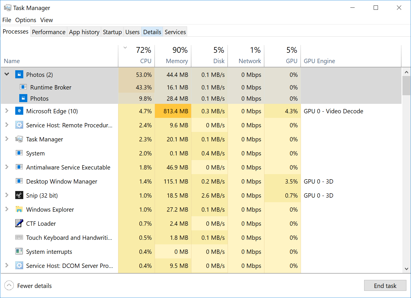This screenshot has width=411, height=298.
Task: Click the Fewer details link
Action: point(34,286)
